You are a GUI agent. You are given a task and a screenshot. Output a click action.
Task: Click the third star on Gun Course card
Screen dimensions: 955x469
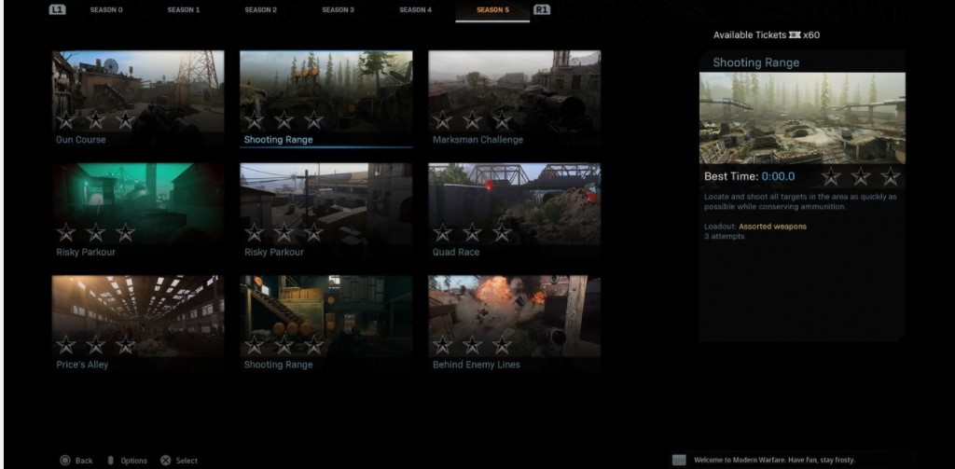point(126,120)
